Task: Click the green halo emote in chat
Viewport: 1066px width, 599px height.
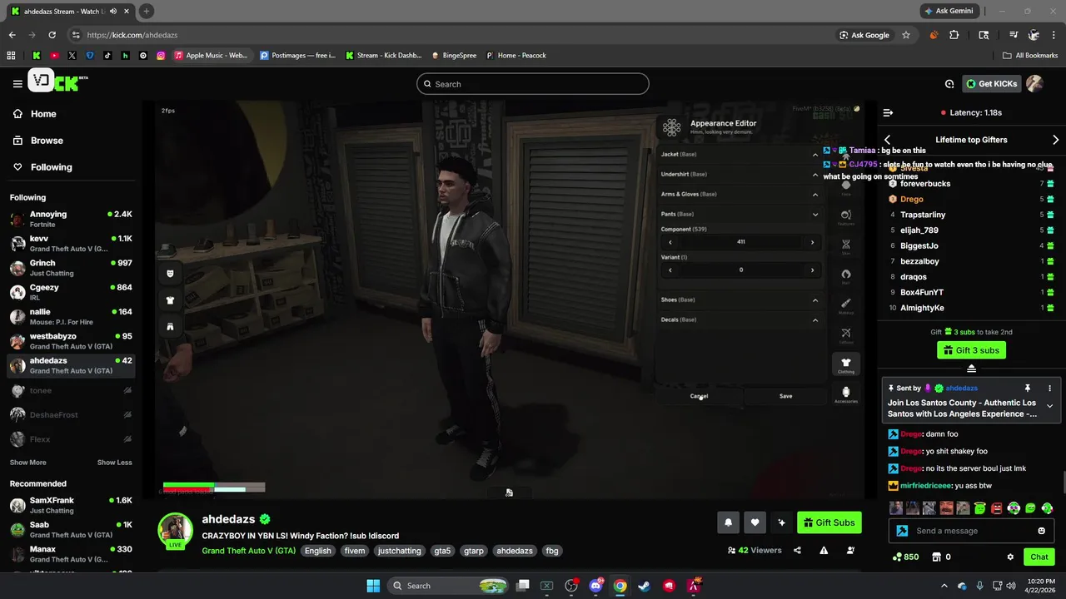Action: coord(979,508)
